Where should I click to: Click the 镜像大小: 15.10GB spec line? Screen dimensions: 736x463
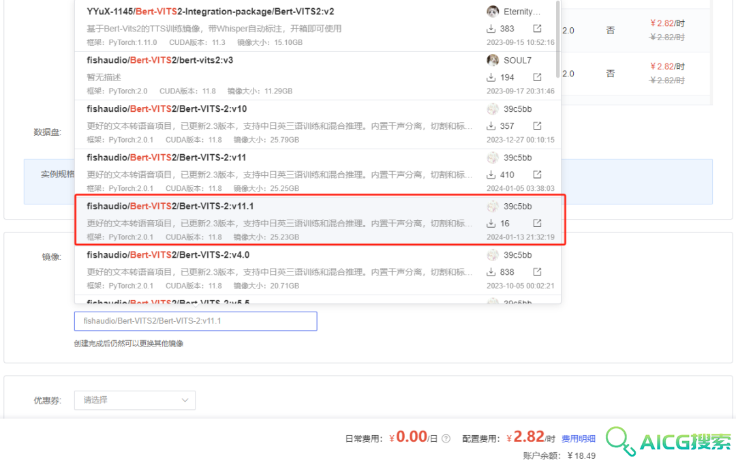point(270,42)
